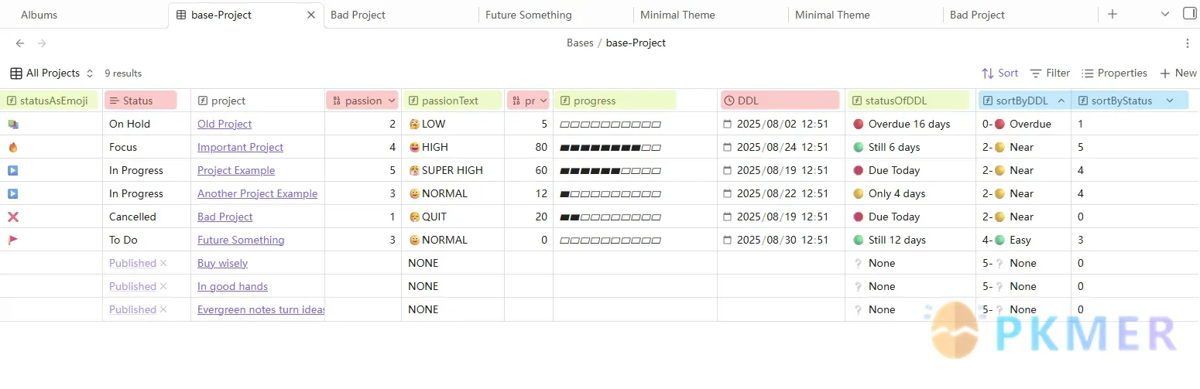Open the three-dot more options menu
Viewport: 1200px width, 389px height.
[x=1188, y=43]
